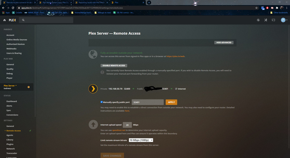Toggle Manually specify public port checkbox

coord(102,102)
